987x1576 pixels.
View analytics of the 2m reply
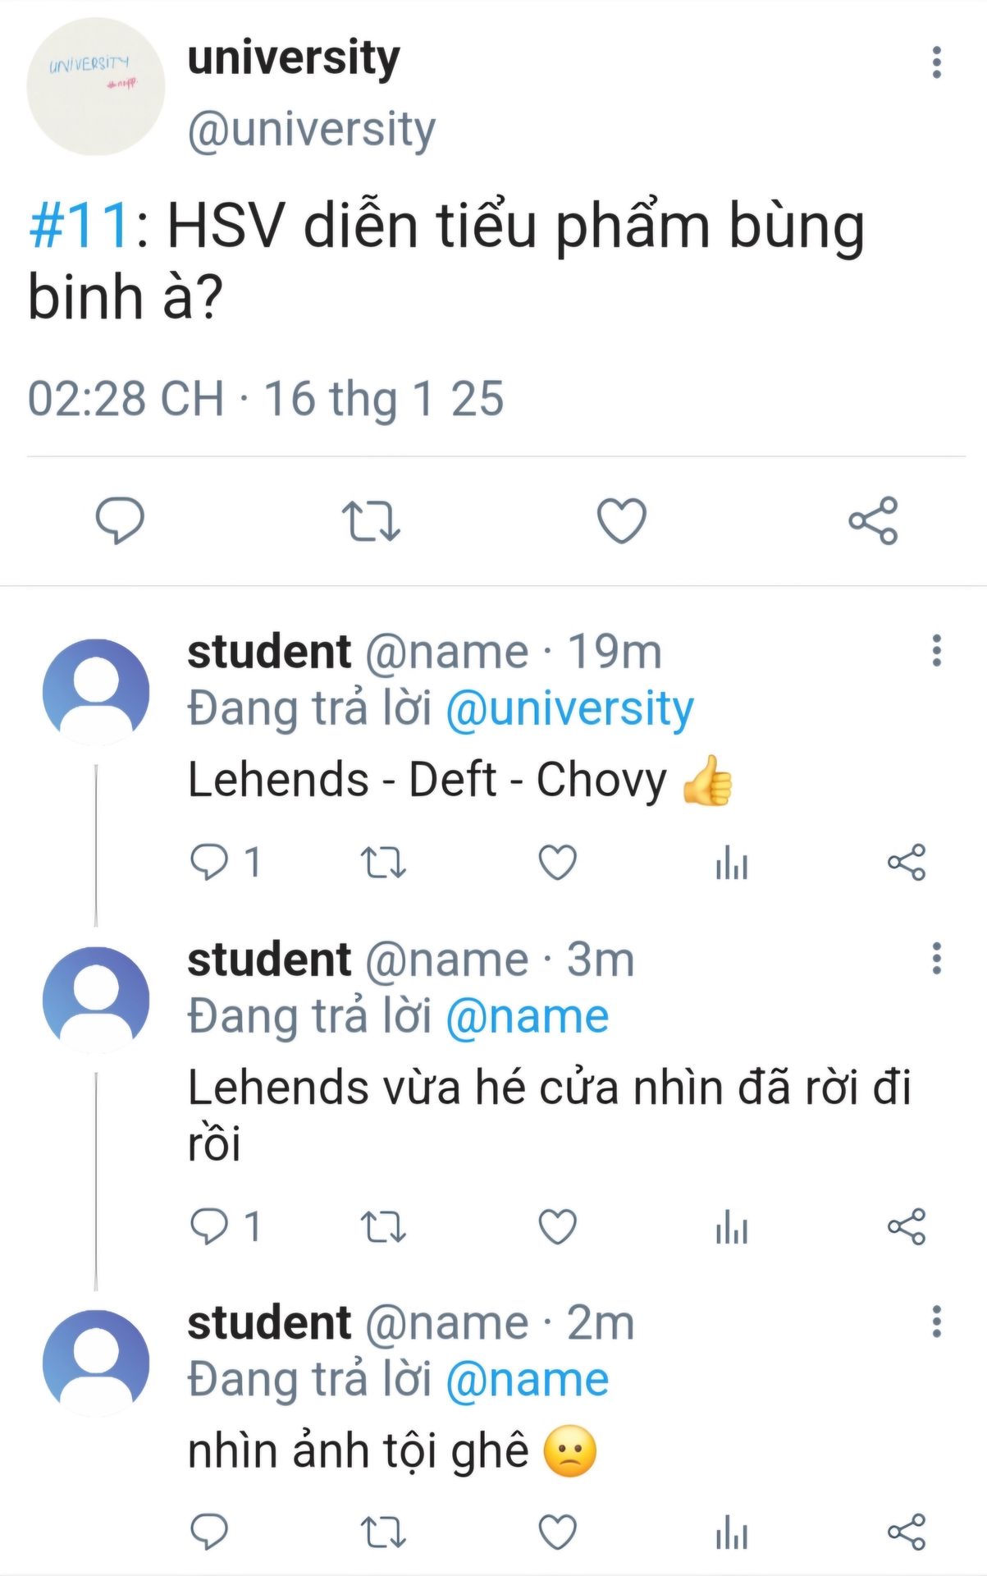click(732, 1532)
